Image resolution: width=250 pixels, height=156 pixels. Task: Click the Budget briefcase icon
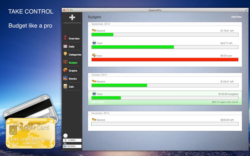pyautogui.click(x=65, y=62)
